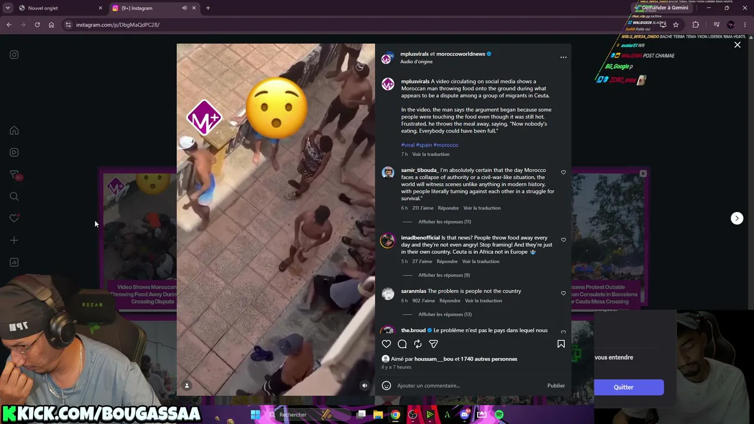This screenshot has height=424, width=754.
Task: Select the "(9+) Instagram" browser tab
Action: click(x=148, y=8)
